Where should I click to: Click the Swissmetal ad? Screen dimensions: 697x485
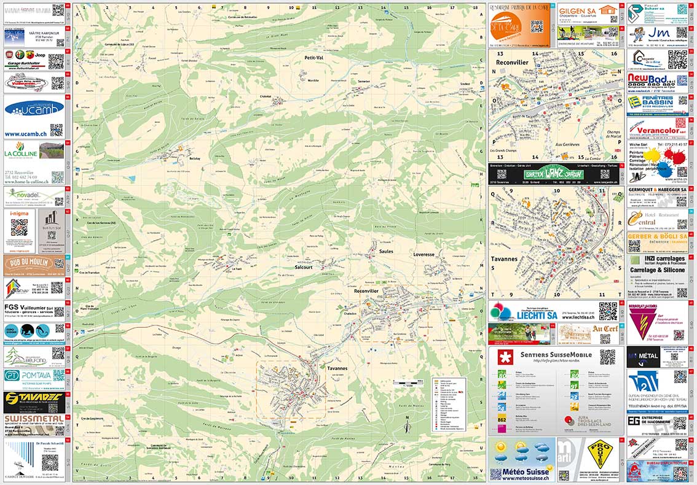34,425
